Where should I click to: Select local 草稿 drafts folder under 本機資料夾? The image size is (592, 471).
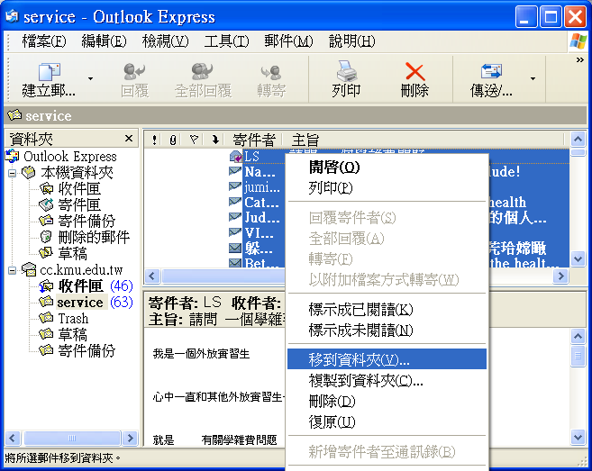click(72, 254)
